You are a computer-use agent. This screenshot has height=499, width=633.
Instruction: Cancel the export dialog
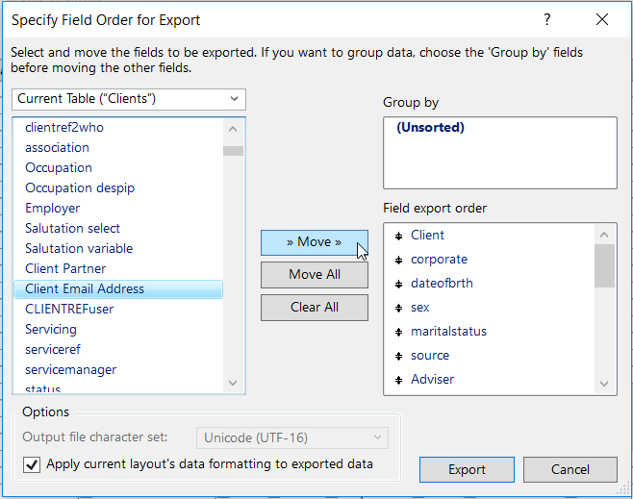tap(570, 469)
